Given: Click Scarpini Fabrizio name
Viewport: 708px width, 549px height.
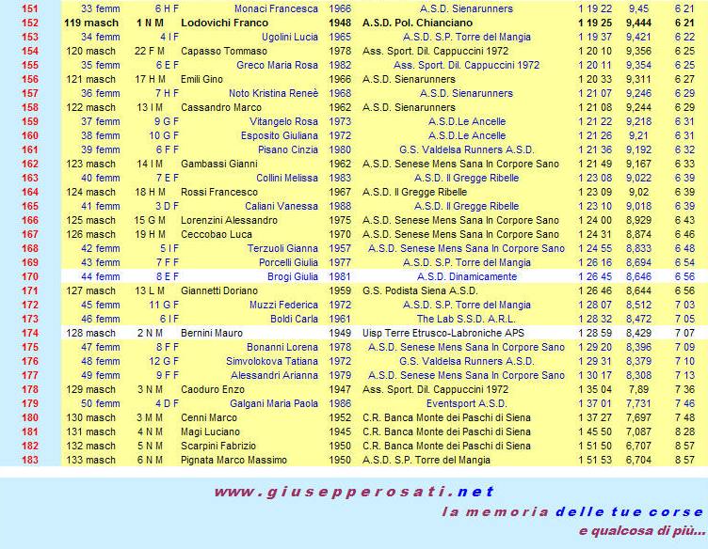Looking at the screenshot, I should [x=218, y=446].
